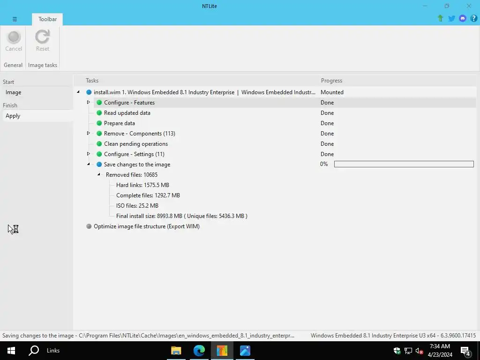The width and height of the screenshot is (480, 360).
Task: Collapse the install.wim root tree node
Action: click(78, 92)
